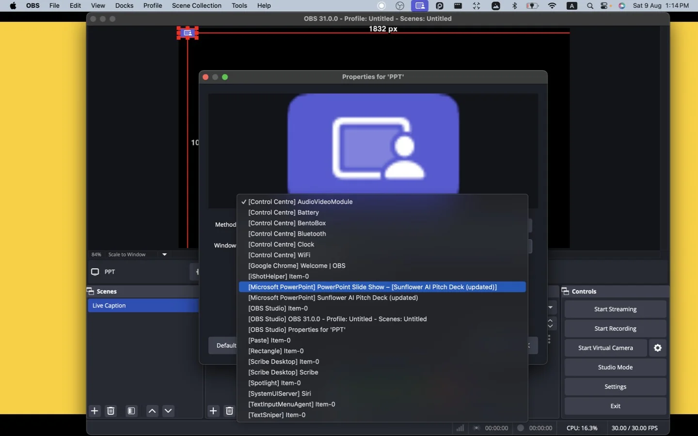Screen dimensions: 698x436
Task: Click the Exit button
Action: [x=615, y=406]
